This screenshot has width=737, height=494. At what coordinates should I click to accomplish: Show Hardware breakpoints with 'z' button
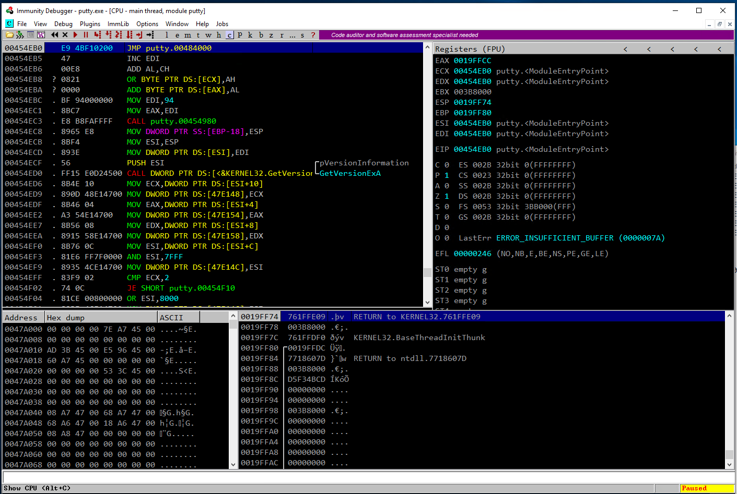pos(271,35)
